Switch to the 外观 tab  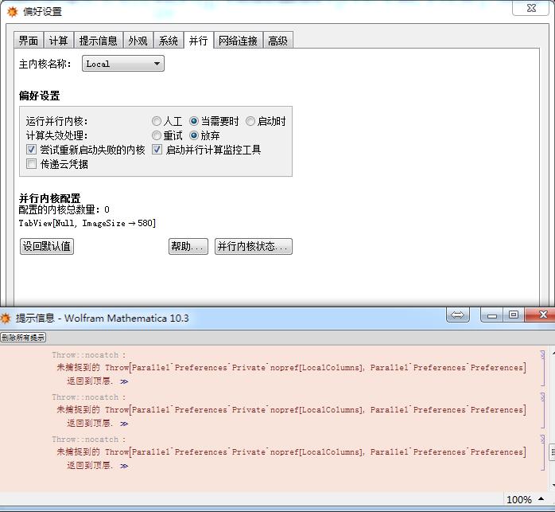[x=138, y=41]
